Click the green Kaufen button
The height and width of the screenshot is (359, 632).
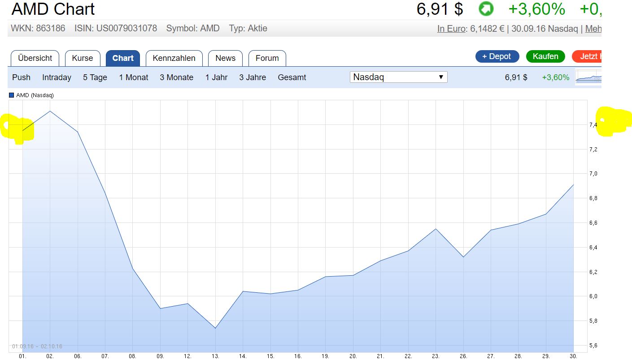545,56
